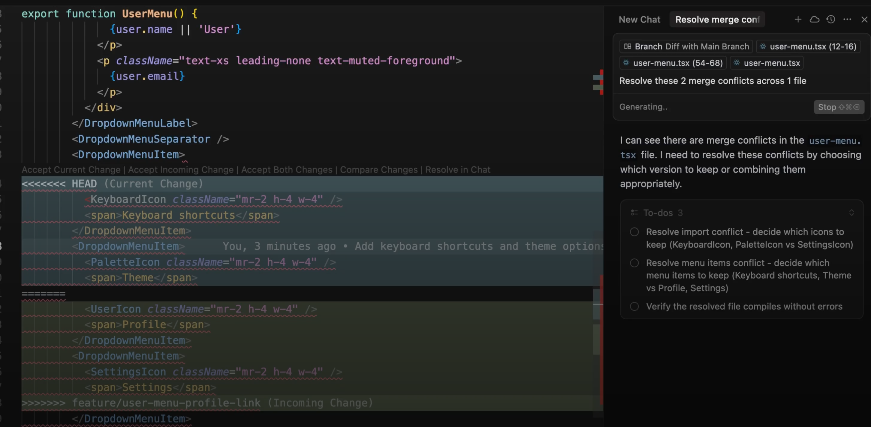The width and height of the screenshot is (871, 427).
Task: Click the plus icon for new chat
Action: click(798, 19)
